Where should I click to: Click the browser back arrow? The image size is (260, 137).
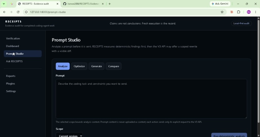[x=4, y=12]
